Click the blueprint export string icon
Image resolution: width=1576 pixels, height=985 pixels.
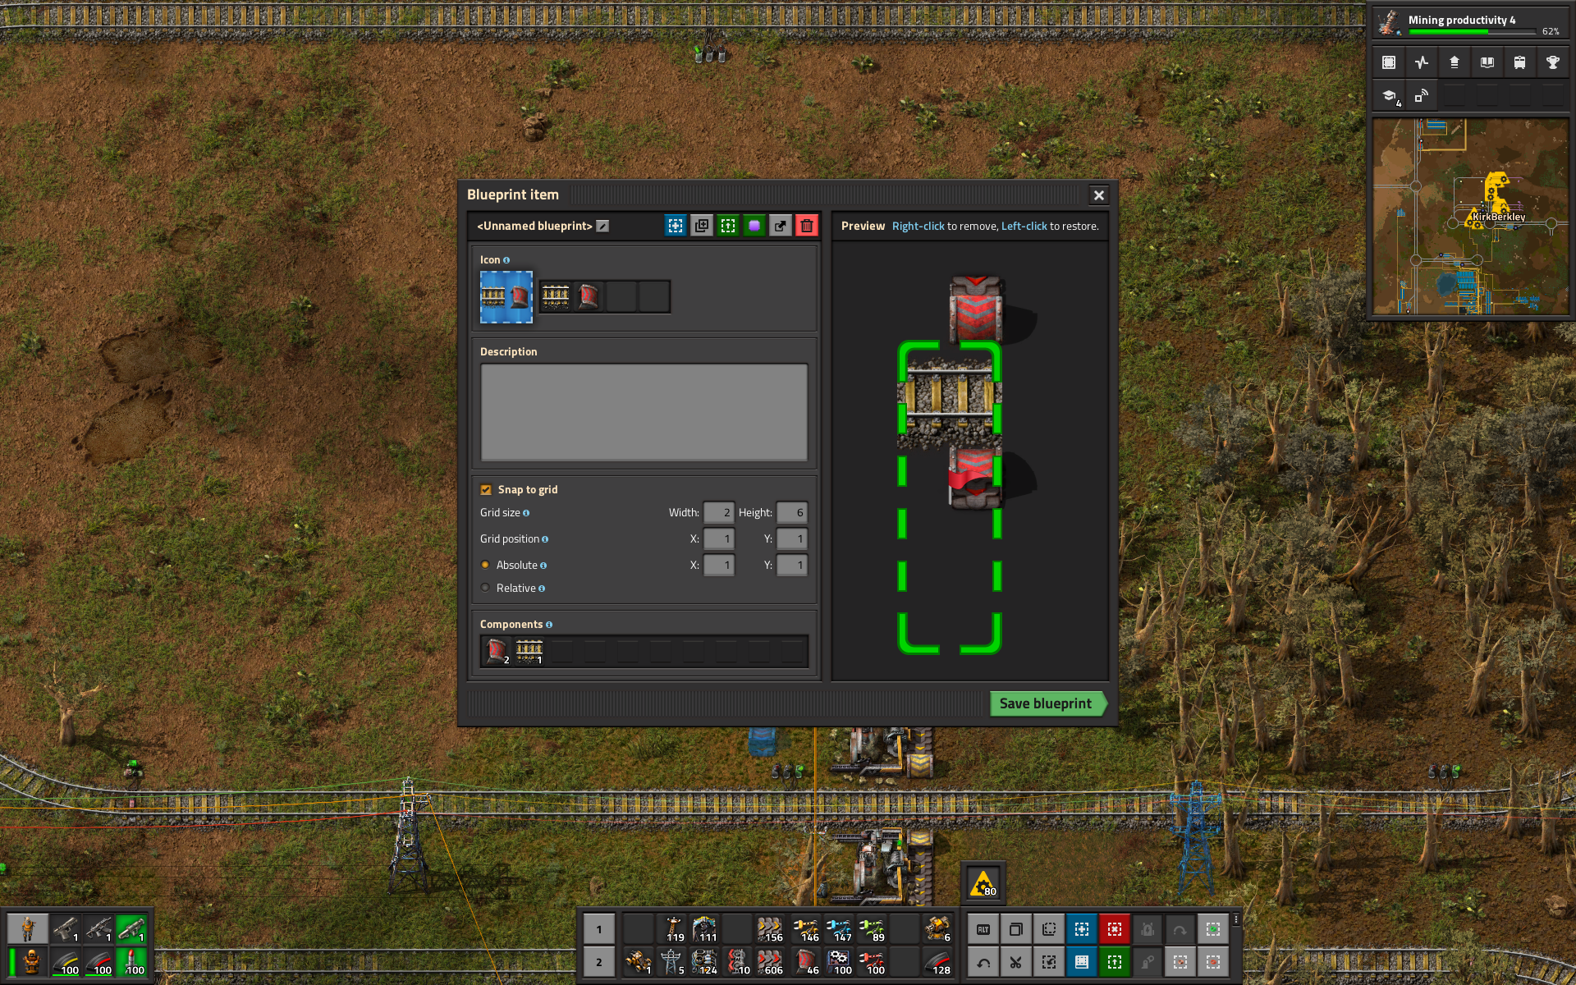781,226
